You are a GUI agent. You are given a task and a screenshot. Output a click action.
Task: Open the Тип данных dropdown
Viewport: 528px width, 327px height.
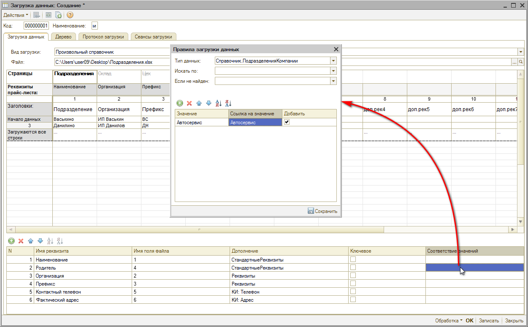pyautogui.click(x=333, y=61)
